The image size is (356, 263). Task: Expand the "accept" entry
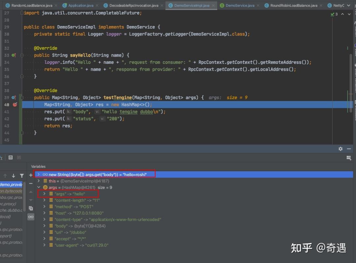[x=44, y=239]
